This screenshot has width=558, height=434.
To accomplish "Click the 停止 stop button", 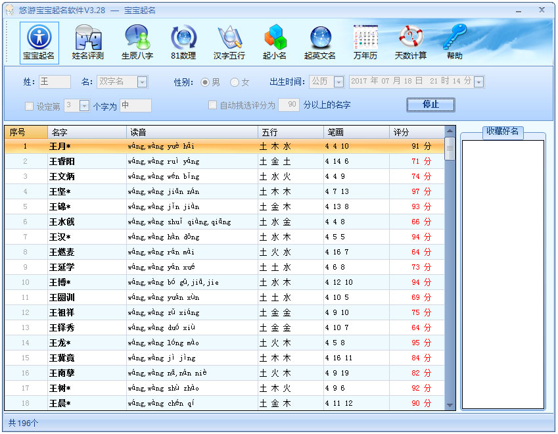I will [430, 105].
